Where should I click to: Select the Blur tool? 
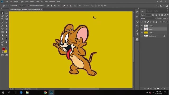(7, 32)
